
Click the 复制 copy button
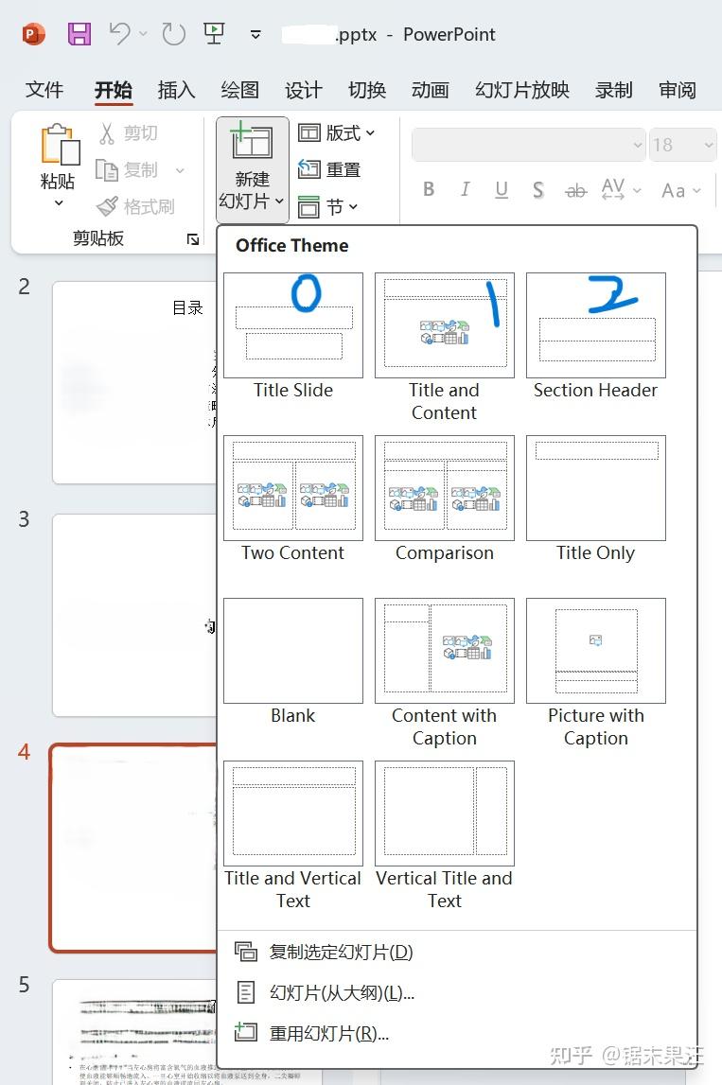pyautogui.click(x=127, y=170)
